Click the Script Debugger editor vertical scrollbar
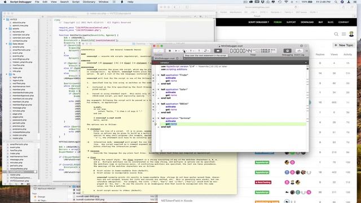 307,108
